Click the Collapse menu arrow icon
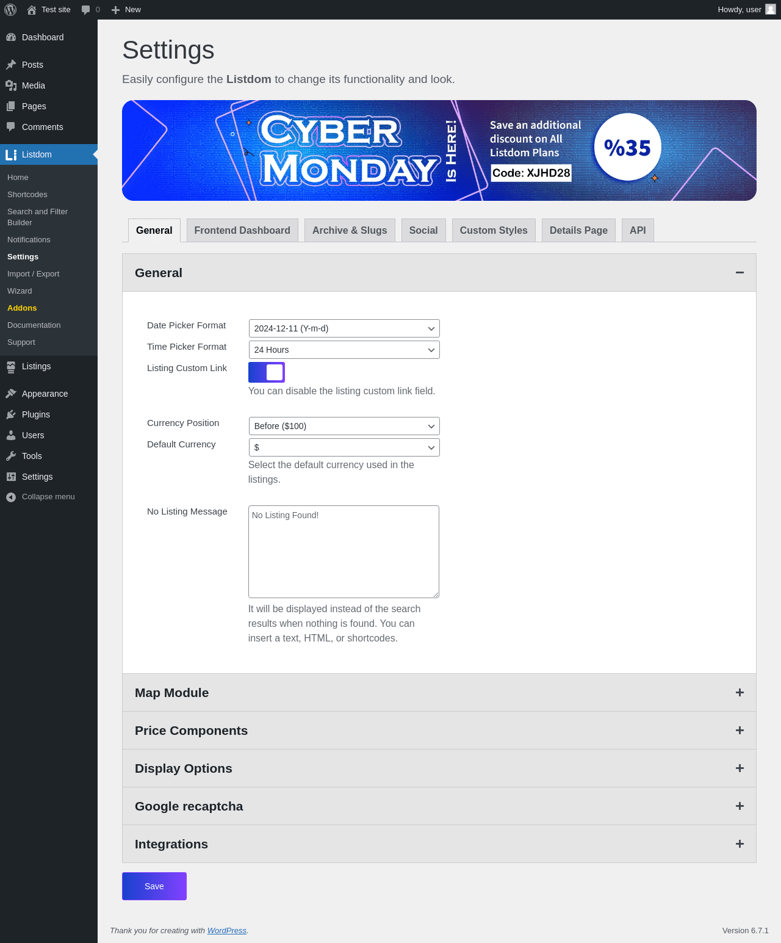Image resolution: width=781 pixels, height=943 pixels. coord(11,497)
